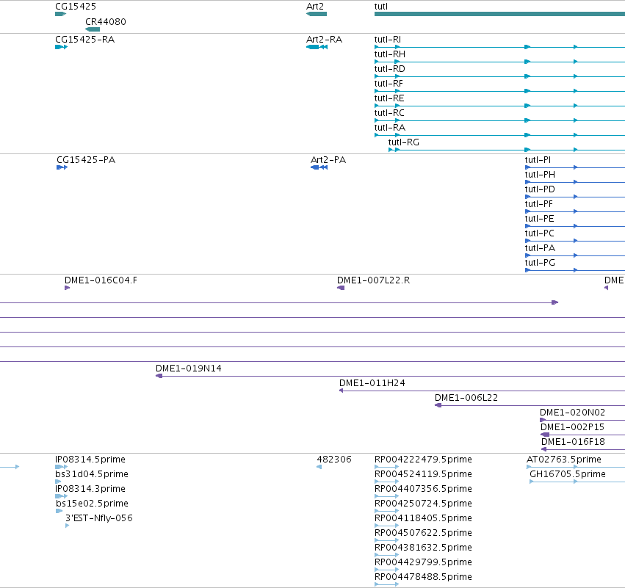Click RP004478488.5prime EST label

(423, 578)
